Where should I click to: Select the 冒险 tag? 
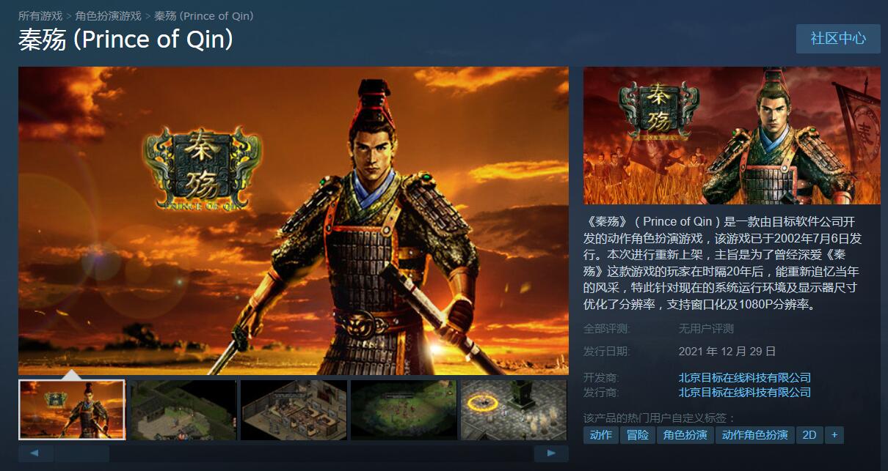pyautogui.click(x=637, y=435)
